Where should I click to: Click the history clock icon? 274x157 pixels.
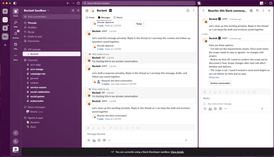click(x=78, y=3)
